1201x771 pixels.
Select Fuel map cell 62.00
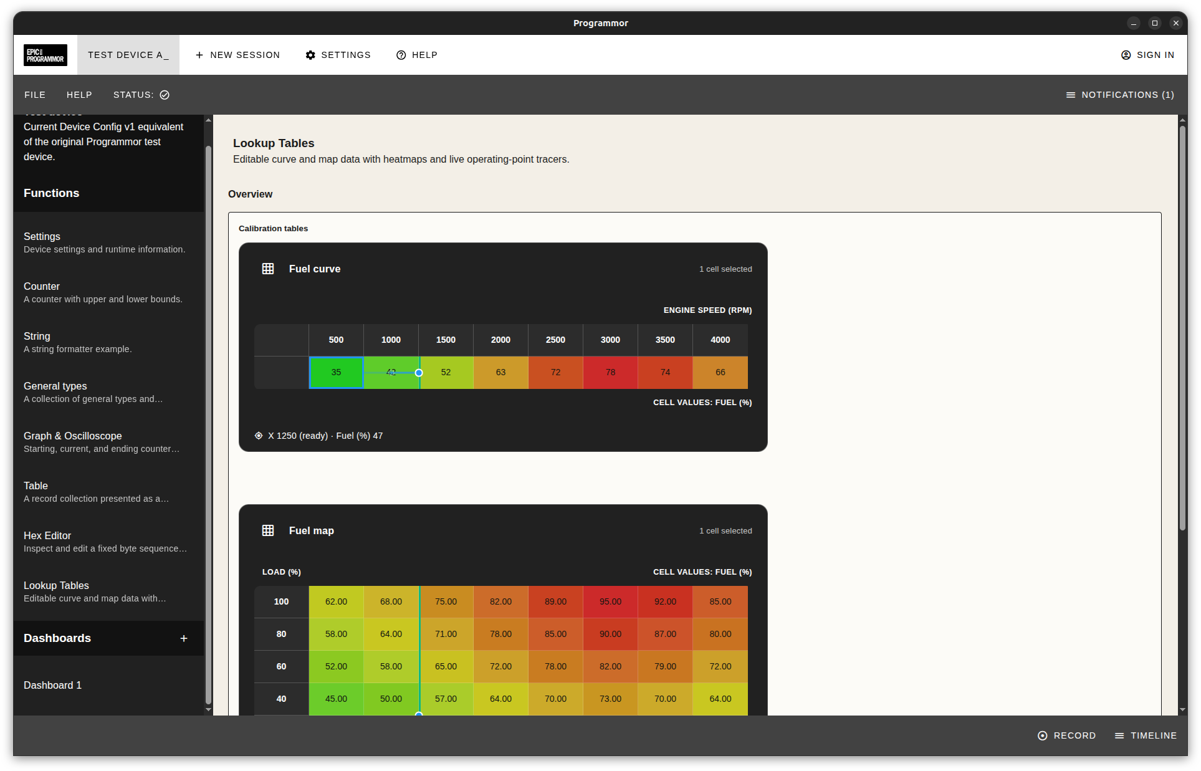point(336,601)
